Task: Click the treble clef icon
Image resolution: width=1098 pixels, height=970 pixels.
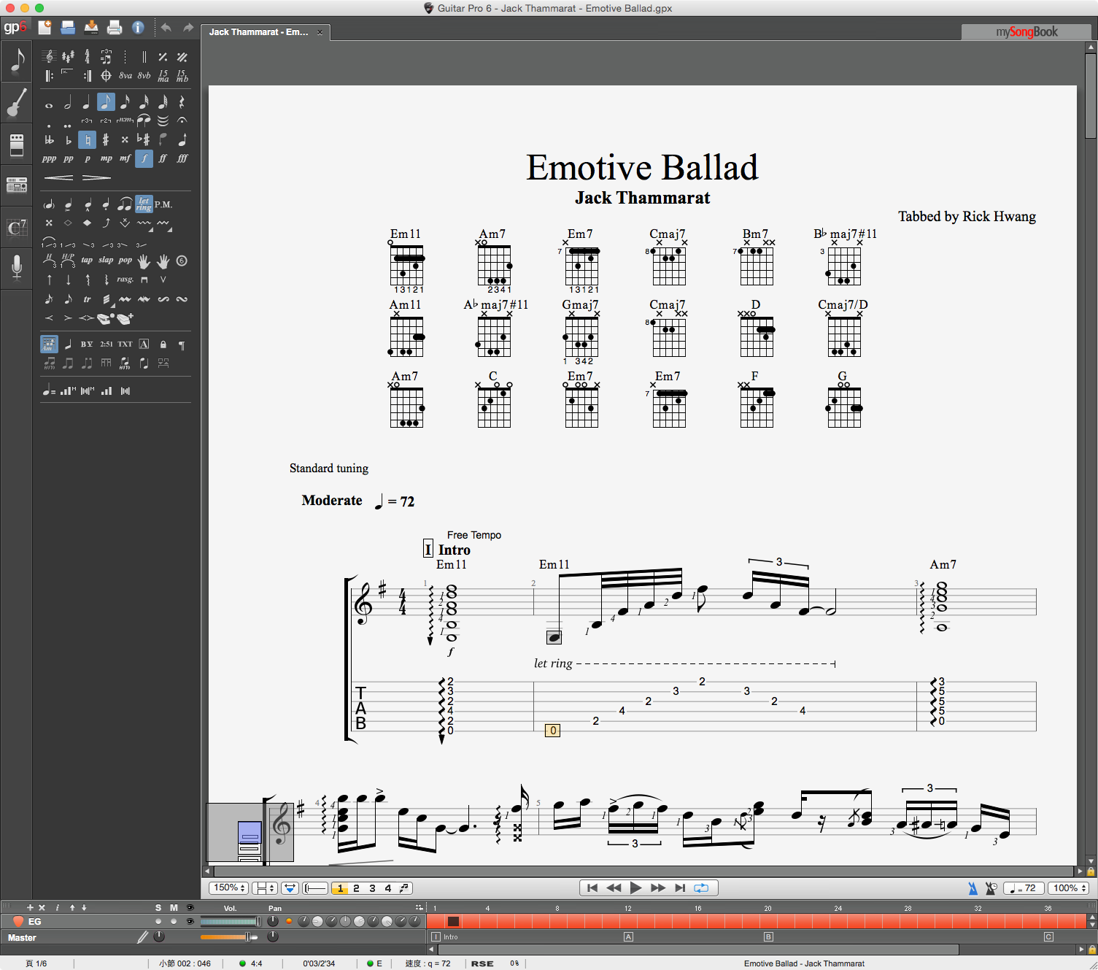Action: (49, 57)
